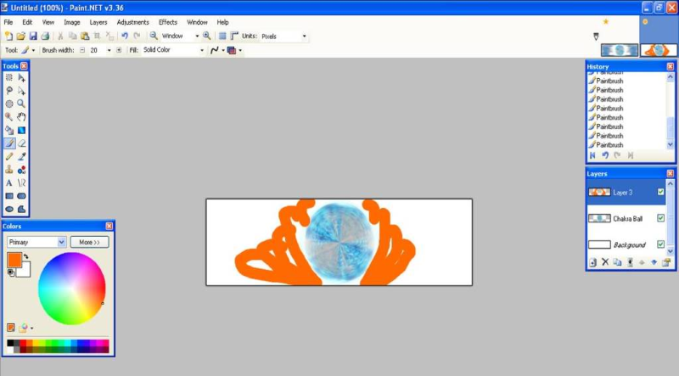Image resolution: width=679 pixels, height=376 pixels.
Task: Select the Color Picker eyedropper tool
Action: (x=22, y=156)
